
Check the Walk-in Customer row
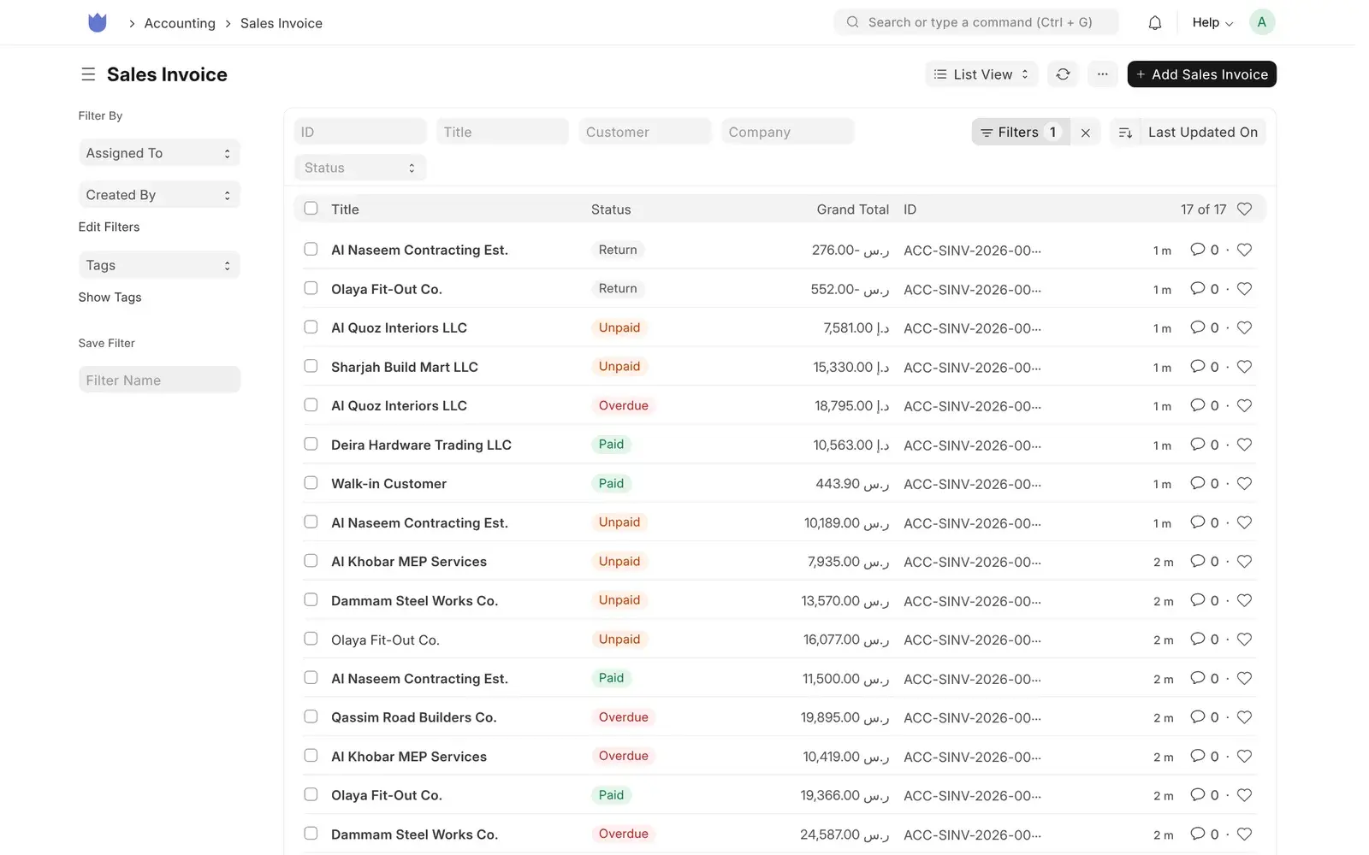(x=311, y=483)
